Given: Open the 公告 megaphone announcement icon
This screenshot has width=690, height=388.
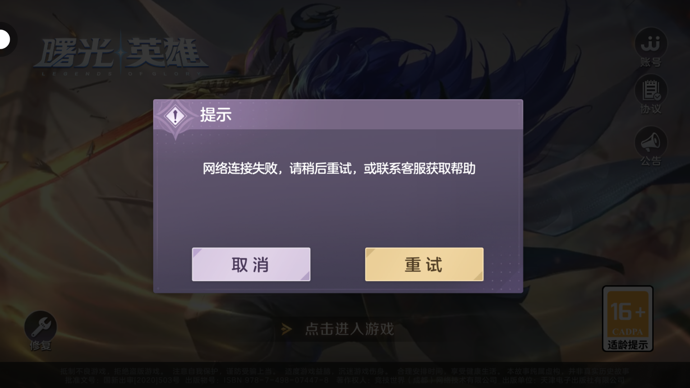Looking at the screenshot, I should click(651, 142).
